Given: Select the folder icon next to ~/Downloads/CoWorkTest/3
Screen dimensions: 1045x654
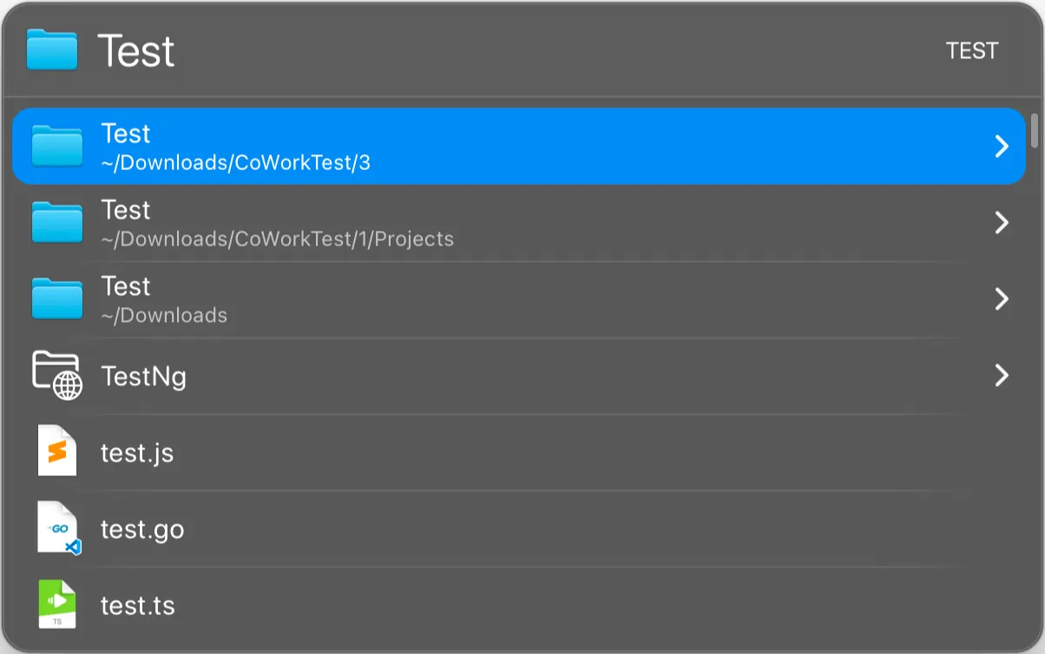Looking at the screenshot, I should pyautogui.click(x=57, y=146).
